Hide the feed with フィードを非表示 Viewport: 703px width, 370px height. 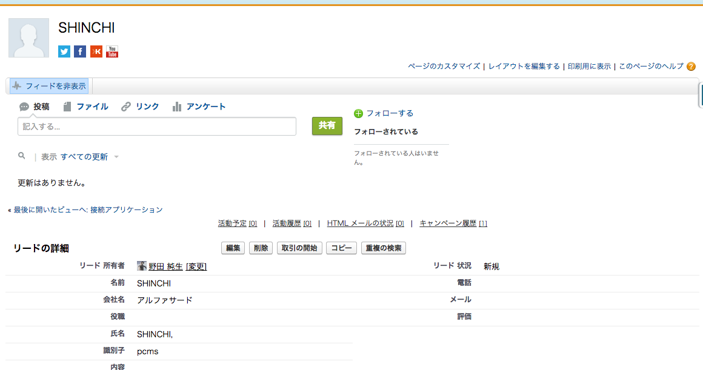50,86
